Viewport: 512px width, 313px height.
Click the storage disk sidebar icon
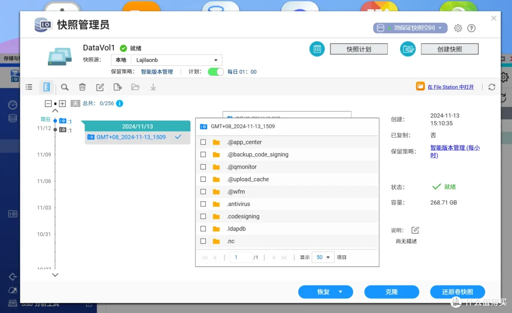(12, 118)
